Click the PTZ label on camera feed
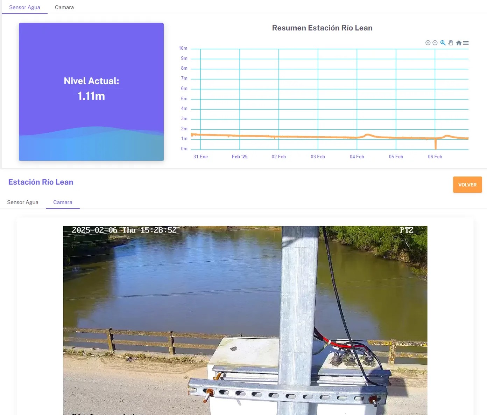The height and width of the screenshot is (415, 487). click(407, 230)
